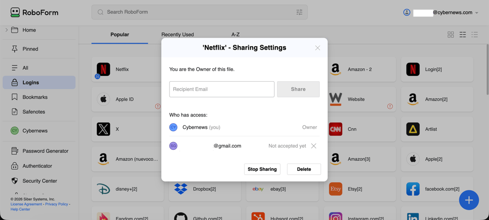Switch to A-Z tab
Screen dimensions: 489x220
tap(235, 34)
